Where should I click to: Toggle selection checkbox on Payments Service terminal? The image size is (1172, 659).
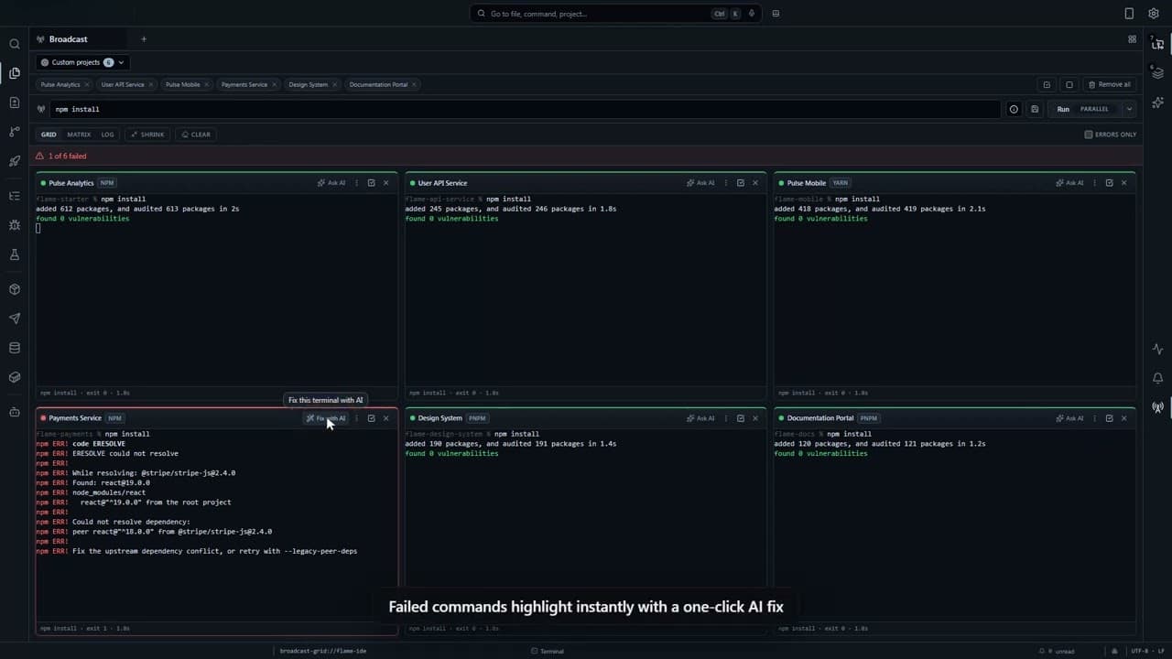[x=371, y=418]
